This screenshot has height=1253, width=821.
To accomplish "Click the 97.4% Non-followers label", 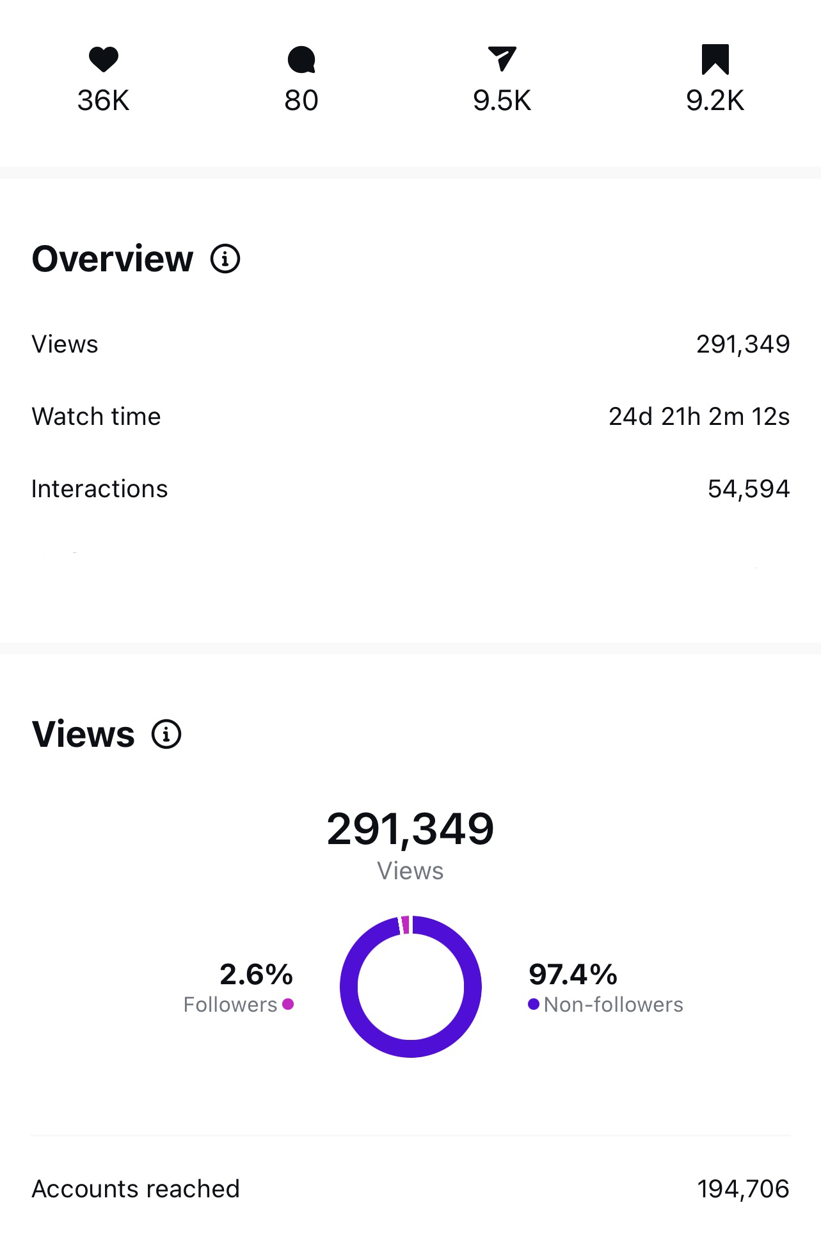I will pyautogui.click(x=573, y=975).
